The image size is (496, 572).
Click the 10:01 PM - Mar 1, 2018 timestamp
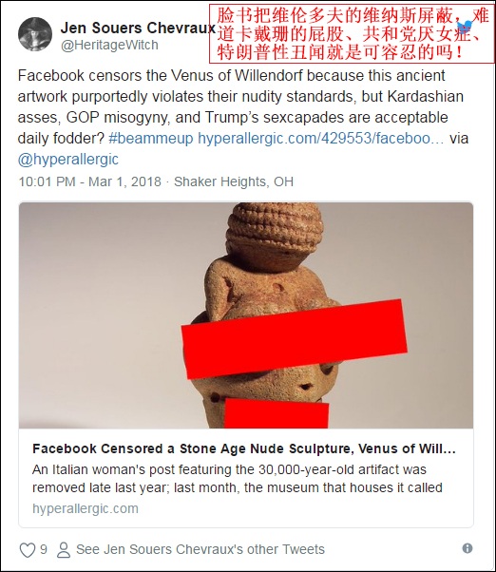coord(89,181)
